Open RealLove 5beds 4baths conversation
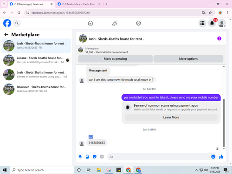Screen dimensions: 232x174 click(x=36, y=89)
